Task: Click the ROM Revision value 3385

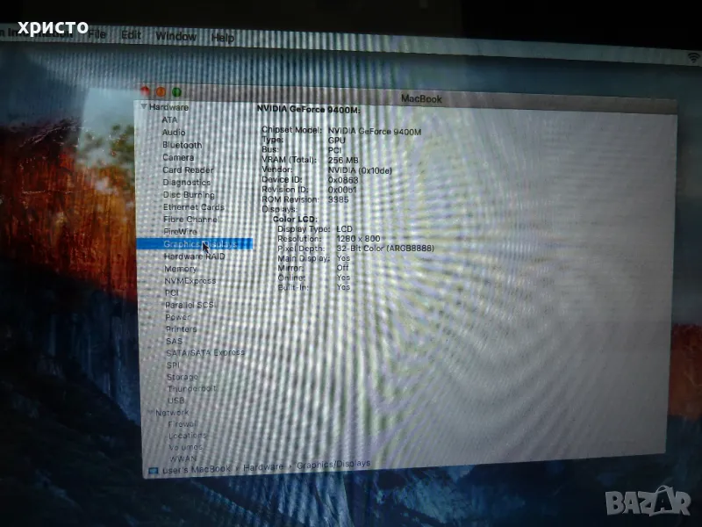Action: point(338,199)
